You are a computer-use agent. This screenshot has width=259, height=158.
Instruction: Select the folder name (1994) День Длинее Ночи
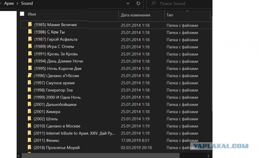click(59, 61)
